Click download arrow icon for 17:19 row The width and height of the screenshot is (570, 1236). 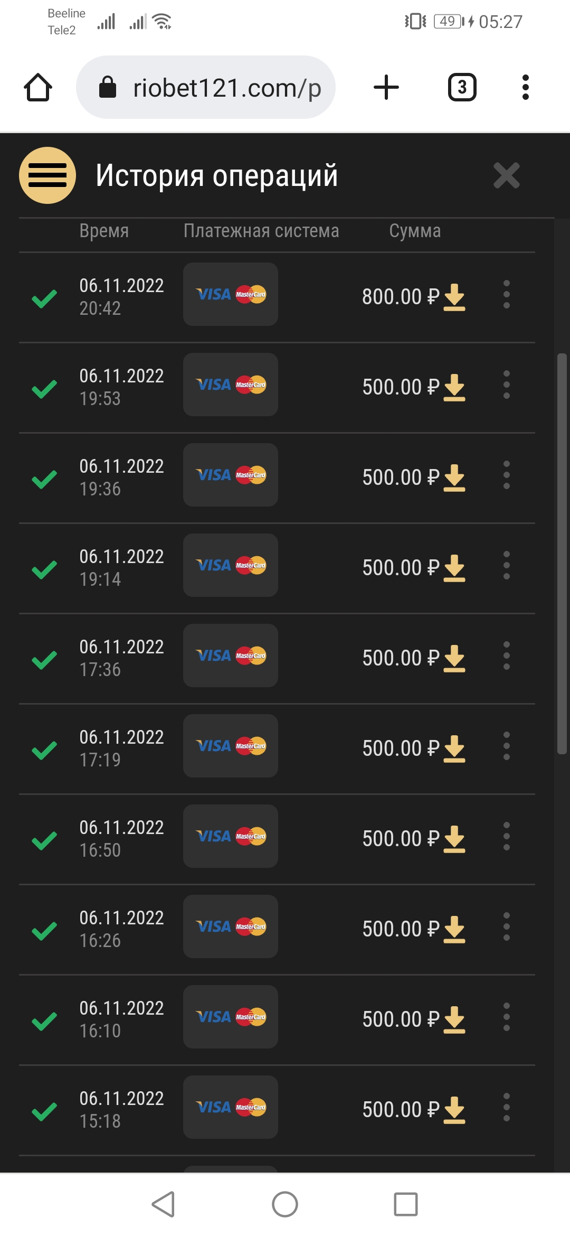[x=454, y=748]
